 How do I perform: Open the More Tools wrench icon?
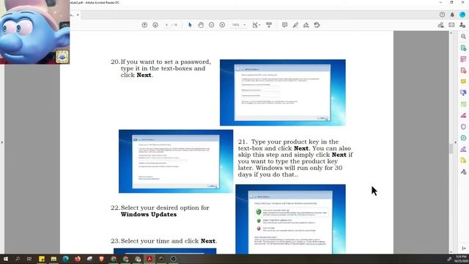tap(463, 172)
